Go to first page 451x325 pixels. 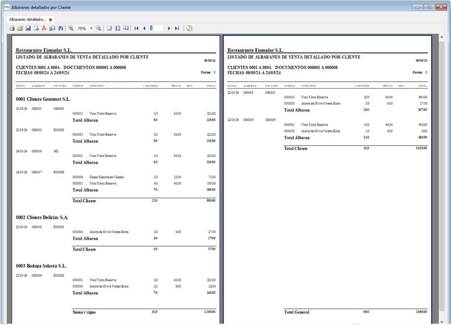[136, 28]
